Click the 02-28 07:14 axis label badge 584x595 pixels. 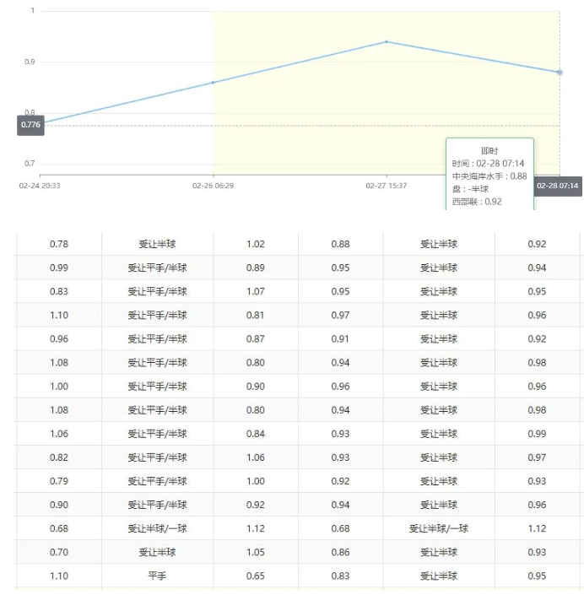click(557, 186)
